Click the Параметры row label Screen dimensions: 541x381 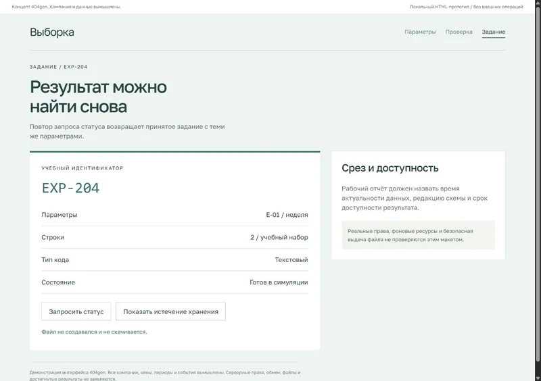60,215
